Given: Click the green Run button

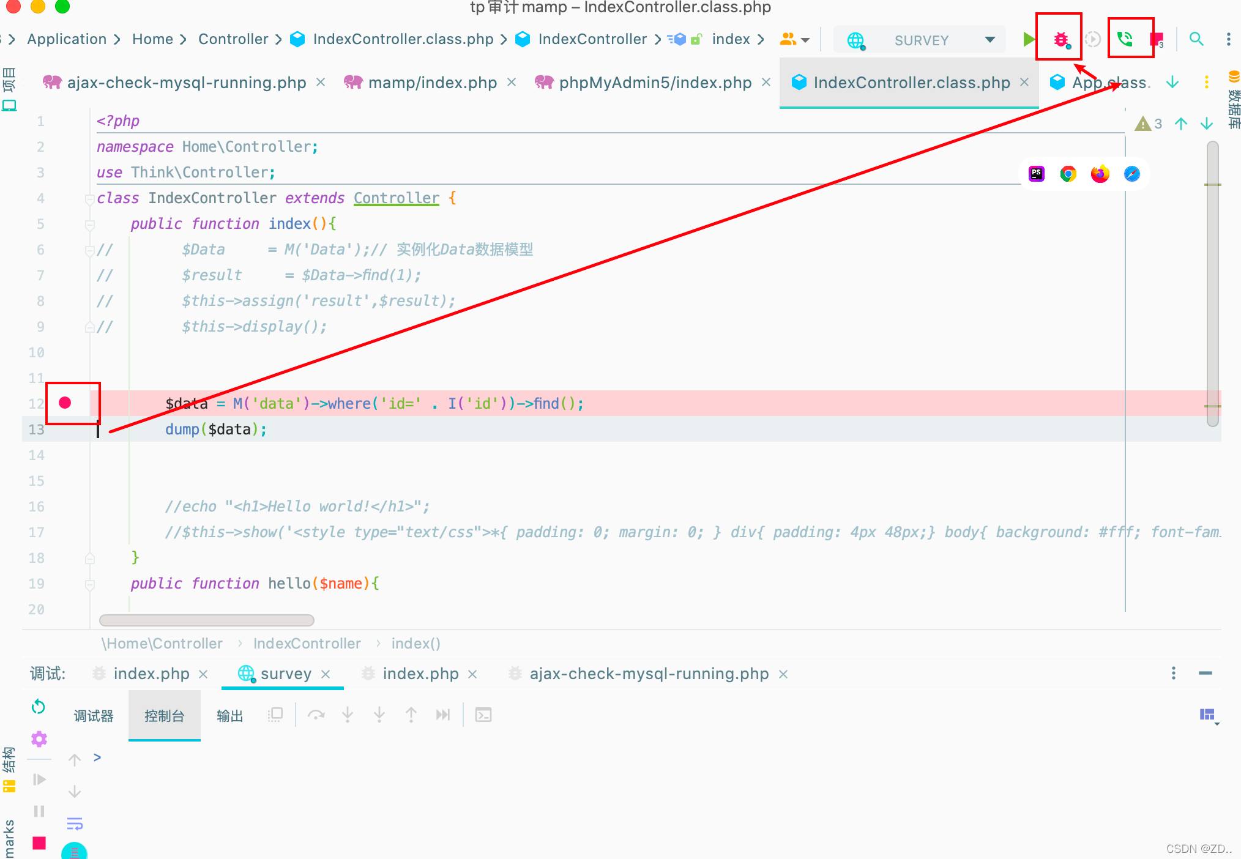Looking at the screenshot, I should [1029, 40].
